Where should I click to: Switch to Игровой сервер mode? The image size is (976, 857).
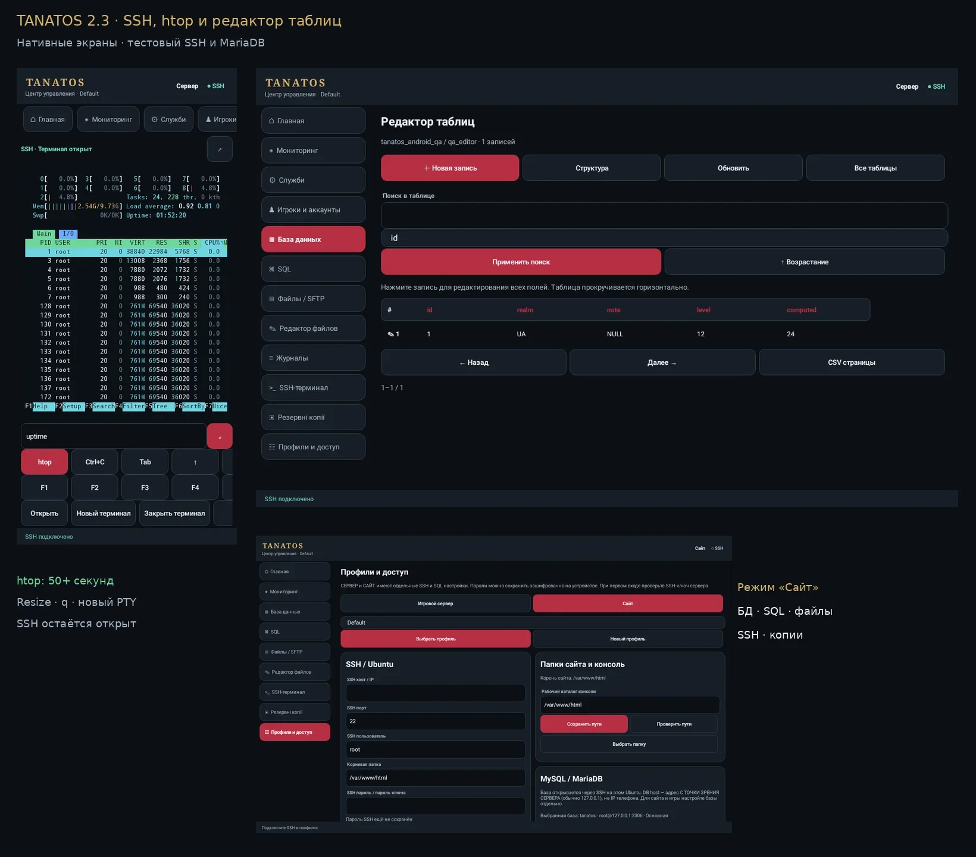click(x=436, y=603)
